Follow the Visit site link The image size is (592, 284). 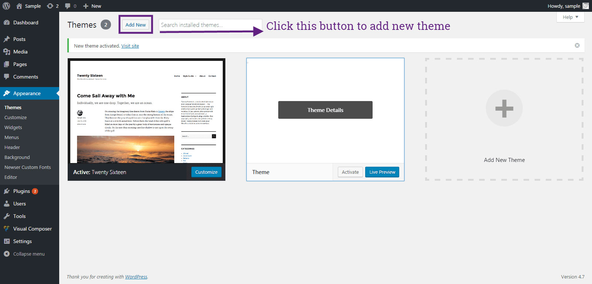[x=130, y=46]
